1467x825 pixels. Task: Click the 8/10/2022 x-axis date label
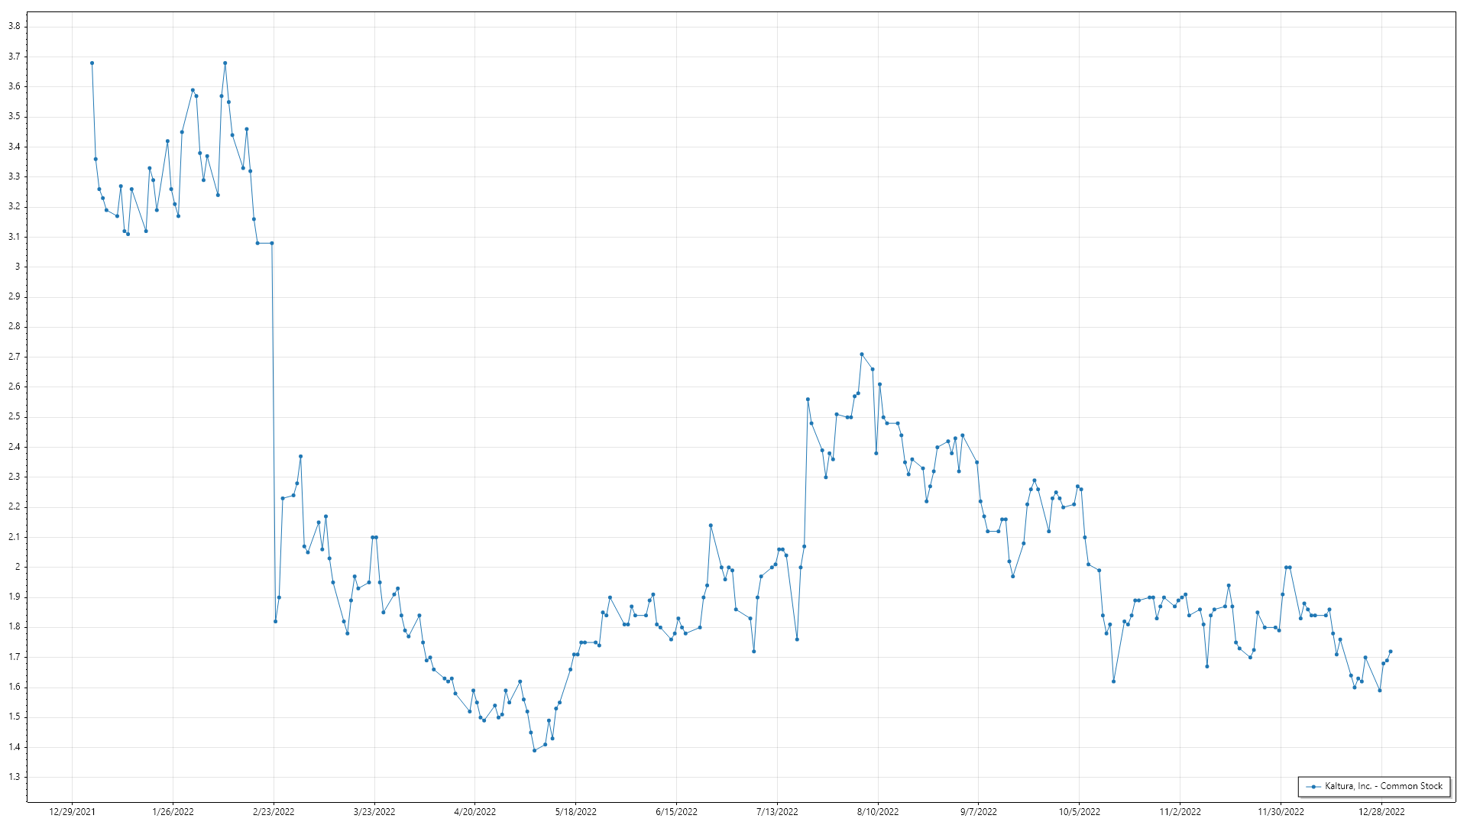pos(877,812)
